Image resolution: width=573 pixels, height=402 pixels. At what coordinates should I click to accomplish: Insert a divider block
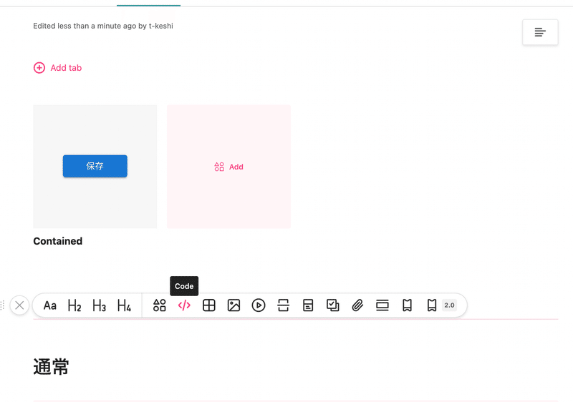283,305
